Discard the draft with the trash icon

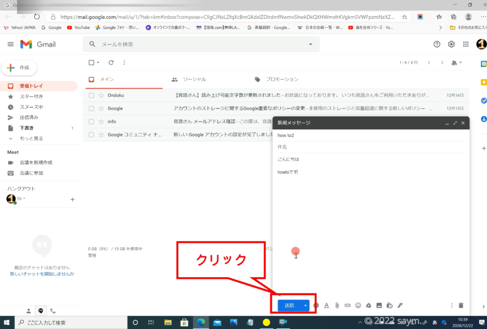pyautogui.click(x=460, y=305)
